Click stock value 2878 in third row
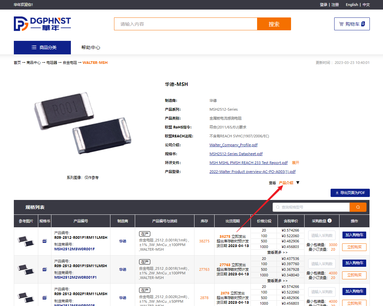Image resolution: width=383 pixels, height=306 pixels. tap(204, 298)
